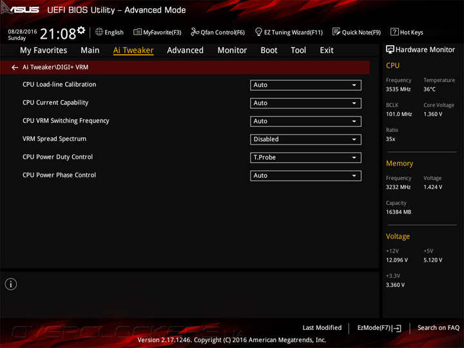The image size is (464, 348).
Task: Click MyFavorite(F3) label
Action: pyautogui.click(x=162, y=32)
